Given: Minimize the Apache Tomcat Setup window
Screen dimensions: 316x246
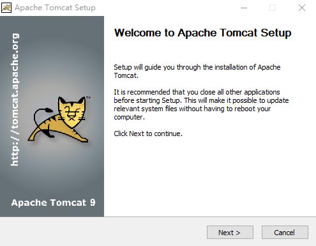Looking at the screenshot, I should 244,8.
